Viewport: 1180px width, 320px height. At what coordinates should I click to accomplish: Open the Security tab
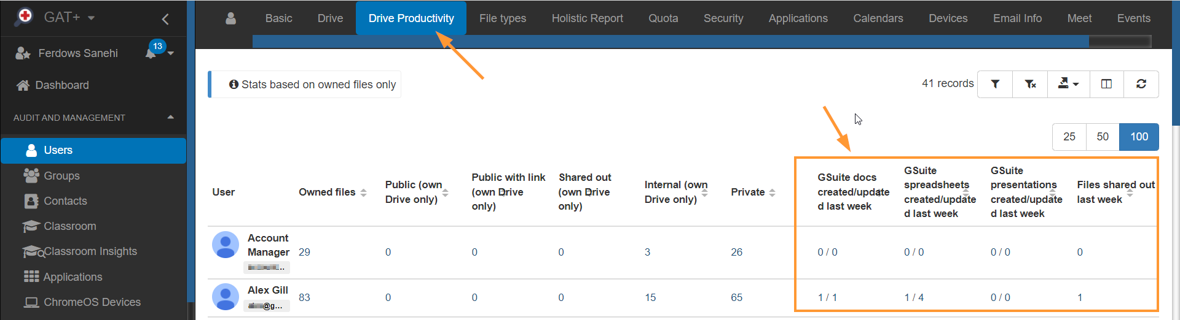point(723,18)
